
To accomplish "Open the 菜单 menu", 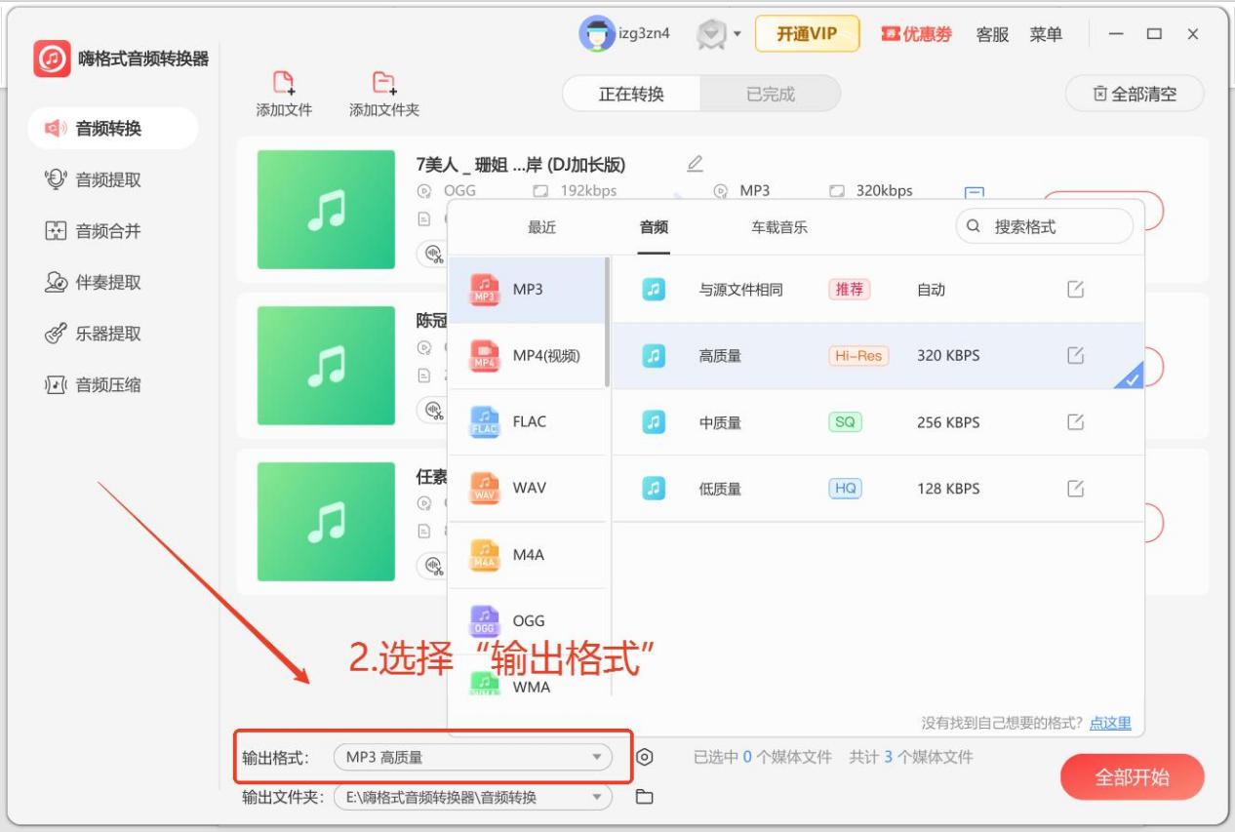I will click(1046, 34).
